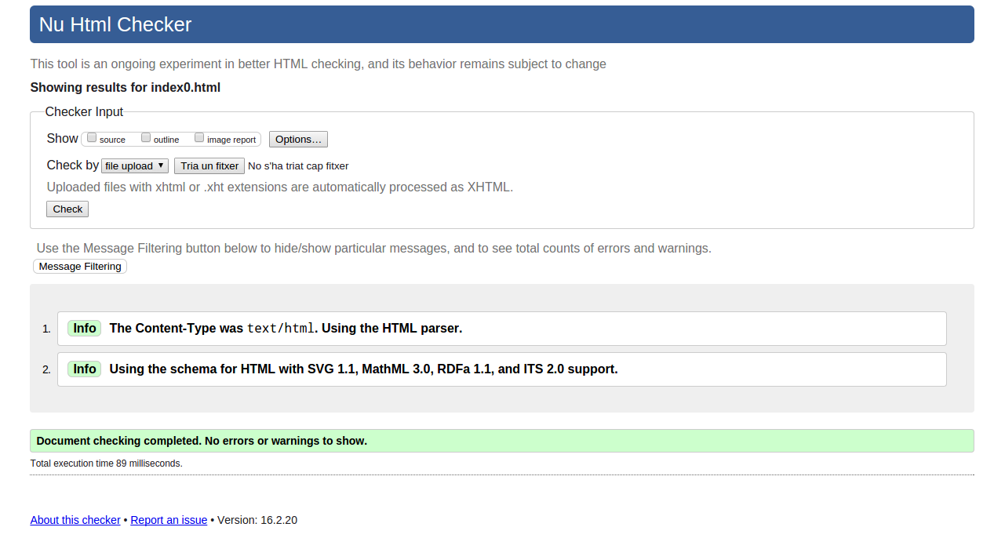
Task: Click the green Document checking completed banner
Action: (501, 441)
